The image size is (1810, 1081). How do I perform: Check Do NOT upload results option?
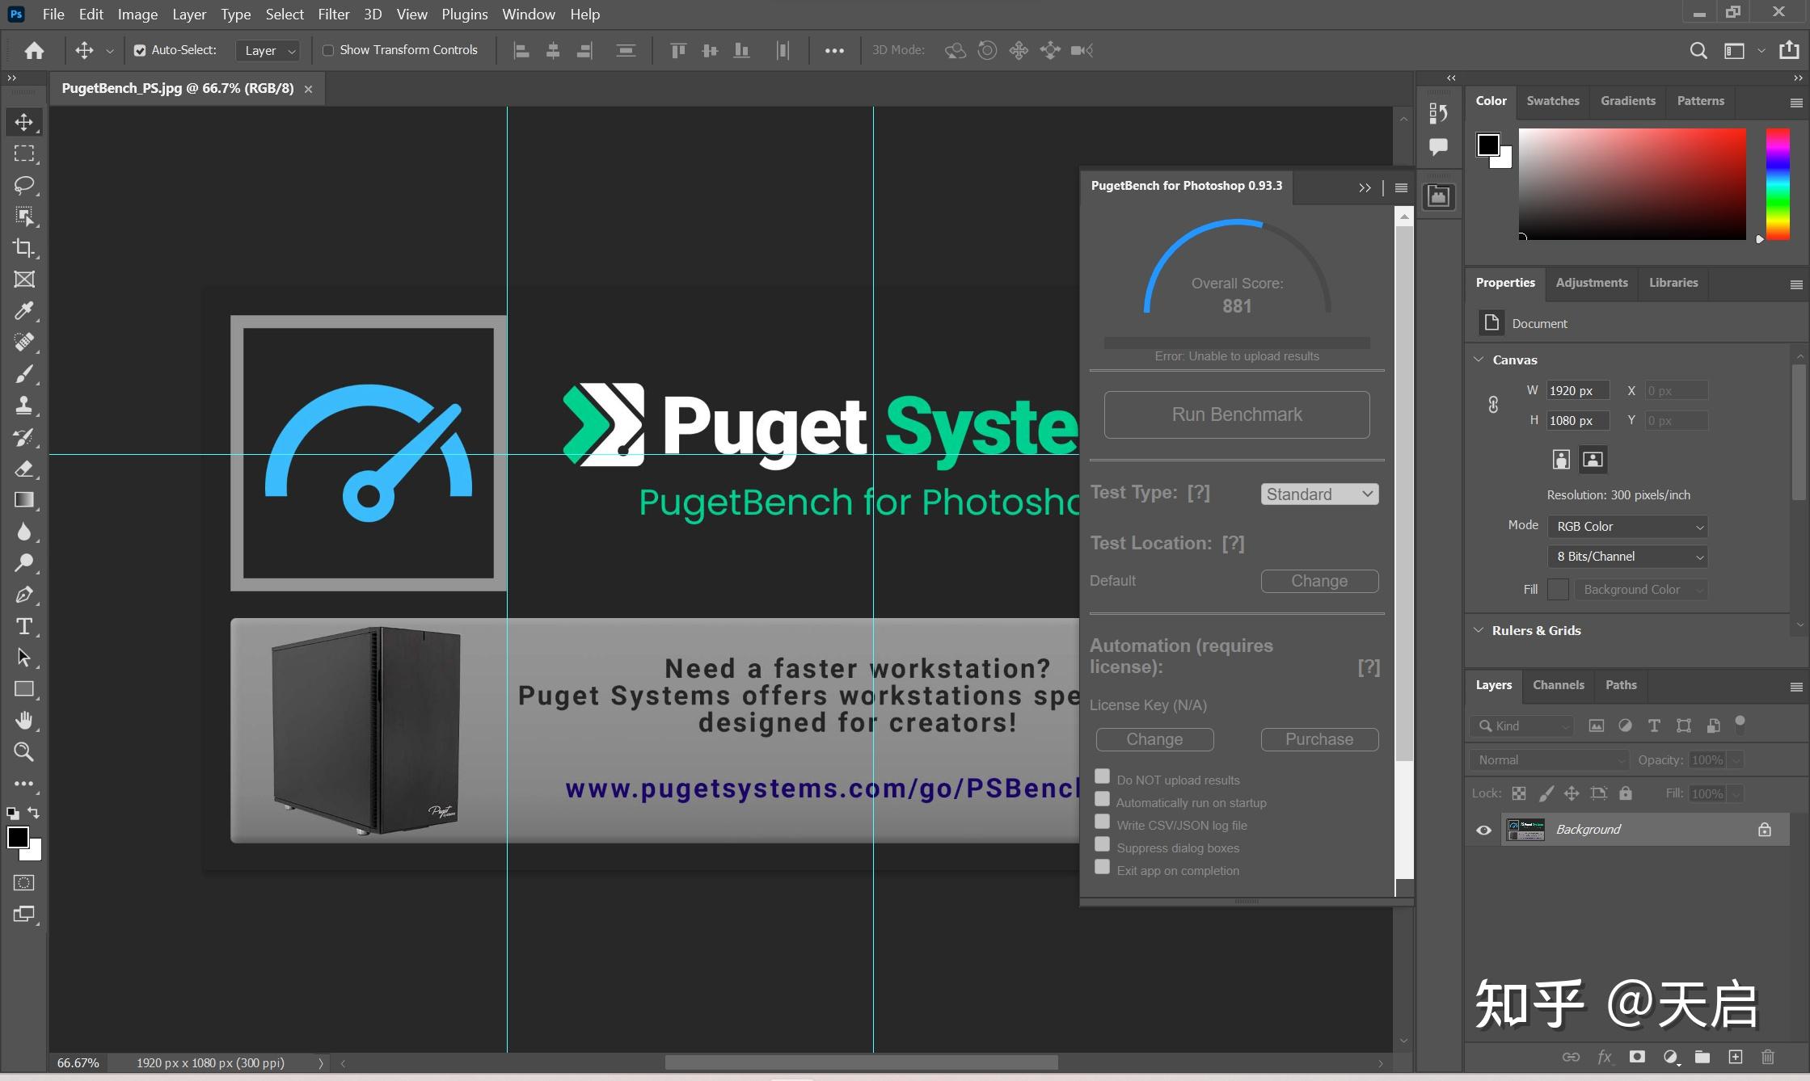click(x=1102, y=776)
